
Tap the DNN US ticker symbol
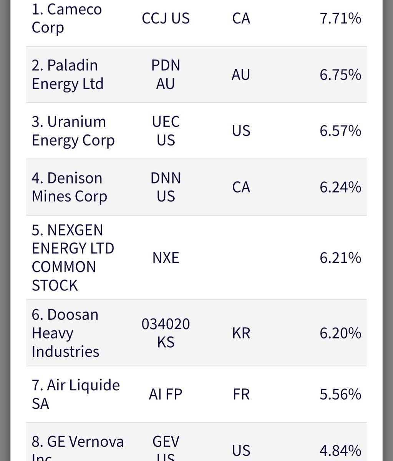[x=166, y=187]
